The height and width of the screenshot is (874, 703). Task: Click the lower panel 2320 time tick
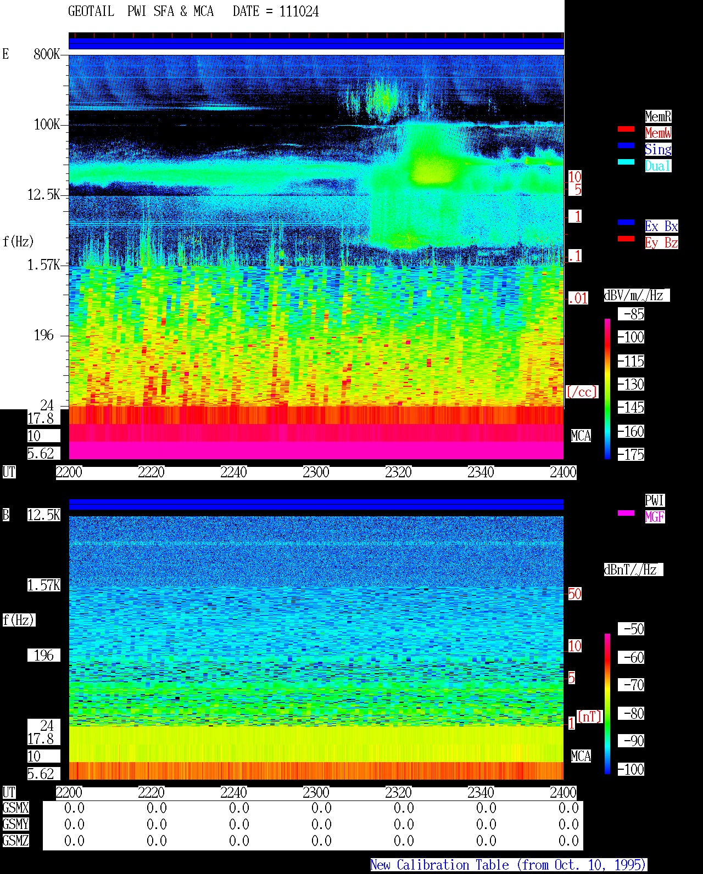pyautogui.click(x=398, y=793)
